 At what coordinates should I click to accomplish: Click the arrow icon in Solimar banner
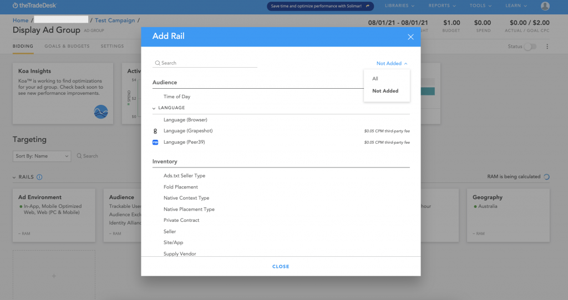[368, 6]
